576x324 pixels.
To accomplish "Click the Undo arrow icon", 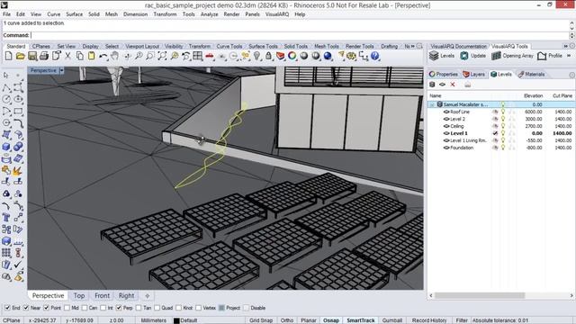I will (x=103, y=56).
